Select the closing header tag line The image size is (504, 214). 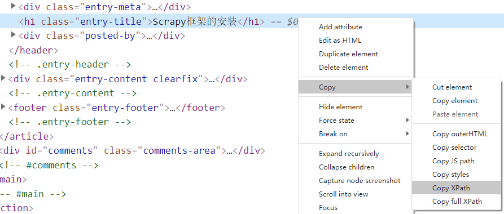pos(33,50)
